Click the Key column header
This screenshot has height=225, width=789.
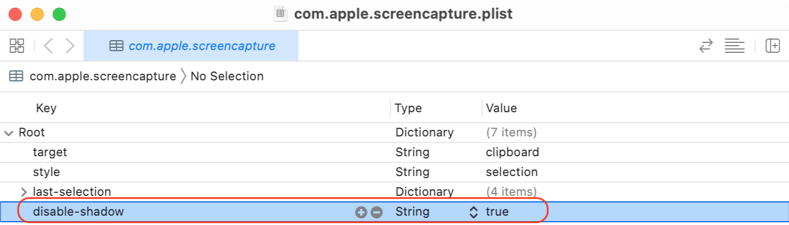tap(46, 108)
